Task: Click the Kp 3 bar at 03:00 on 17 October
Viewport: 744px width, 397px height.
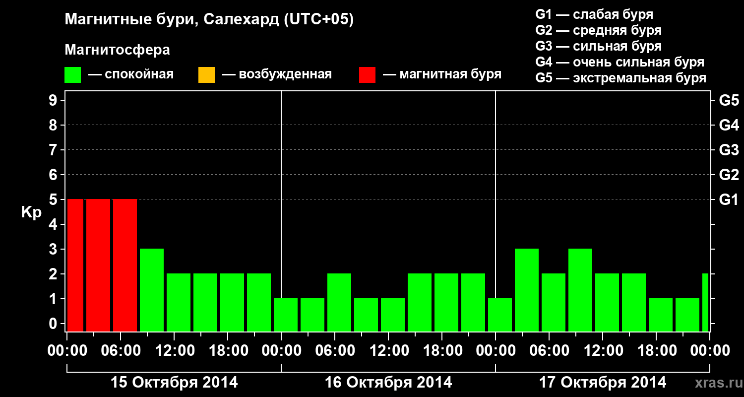Action: click(527, 290)
